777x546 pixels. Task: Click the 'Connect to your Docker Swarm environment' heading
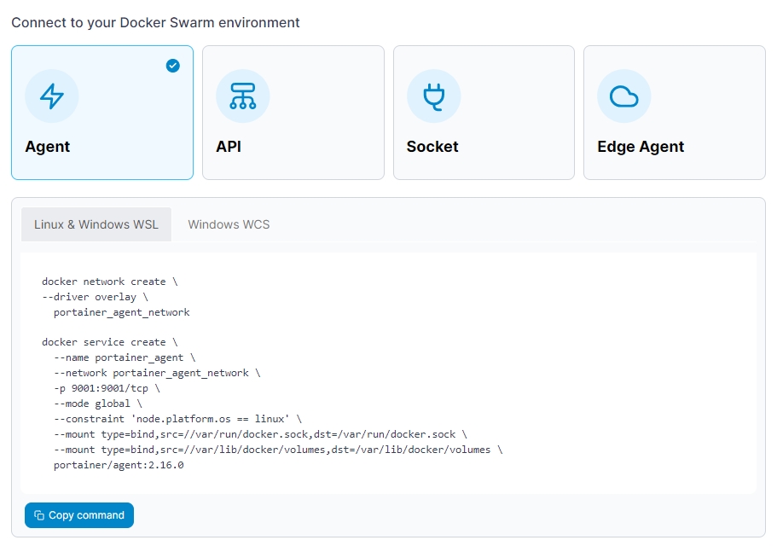[155, 23]
